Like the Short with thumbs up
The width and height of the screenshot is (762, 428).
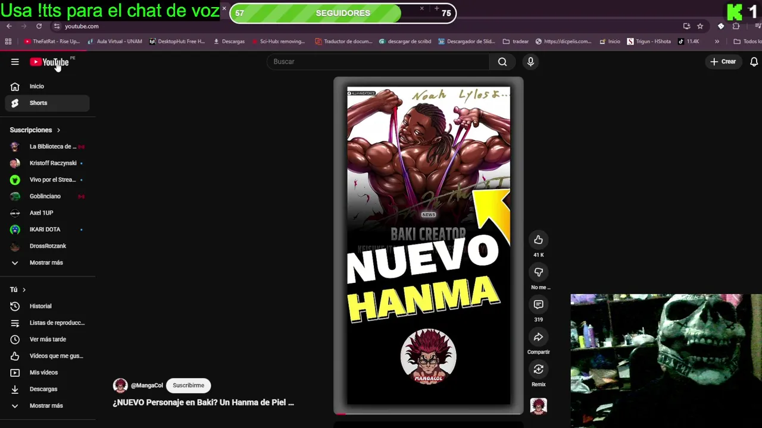point(538,240)
